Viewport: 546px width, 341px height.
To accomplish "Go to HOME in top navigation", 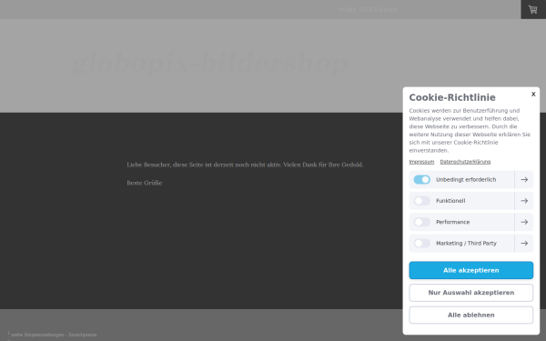I will tap(347, 9).
